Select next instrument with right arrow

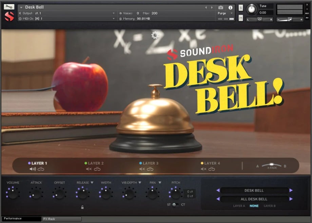[212, 7]
